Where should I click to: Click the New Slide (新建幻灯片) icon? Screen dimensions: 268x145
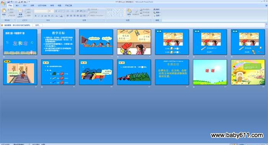point(20,11)
